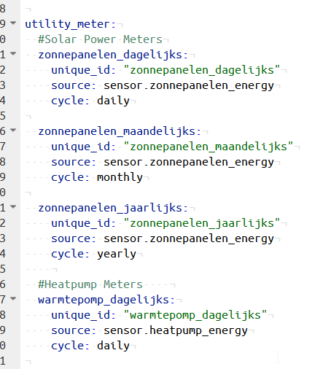Collapse the zonnepanelen_maandelijks fold arrow

(x=13, y=130)
